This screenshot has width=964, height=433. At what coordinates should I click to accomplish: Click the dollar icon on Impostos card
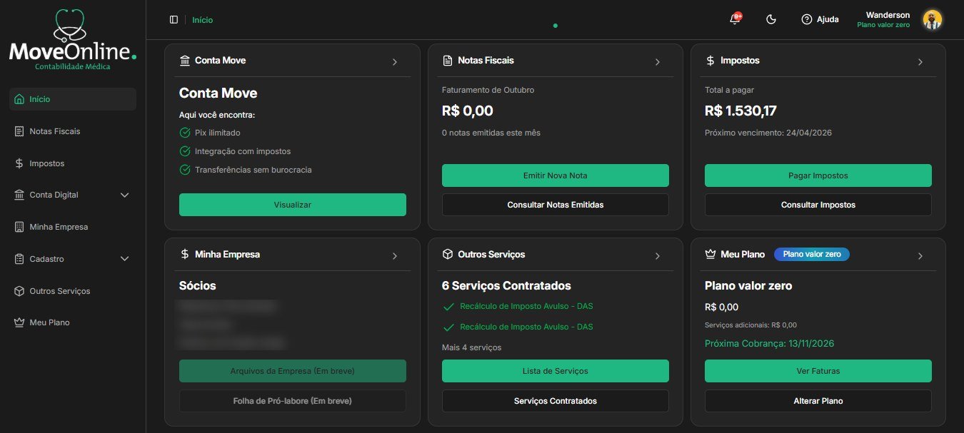(x=711, y=61)
